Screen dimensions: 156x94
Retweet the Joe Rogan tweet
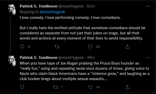[55, 87]
